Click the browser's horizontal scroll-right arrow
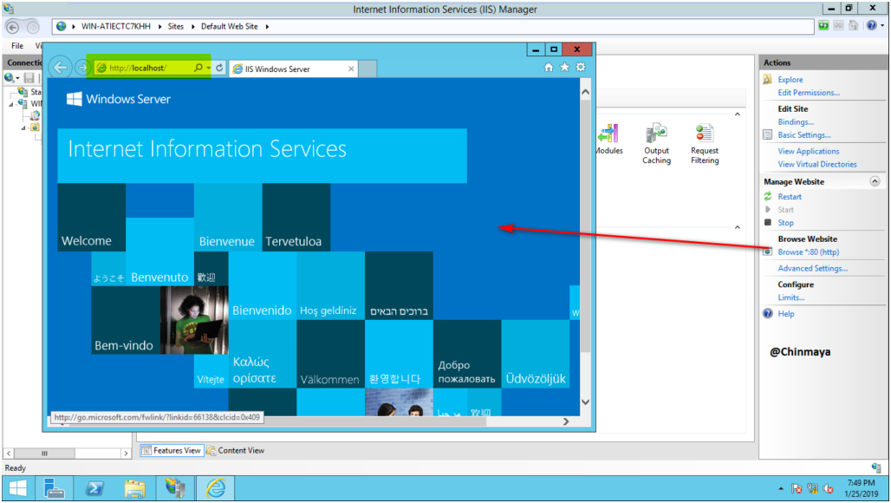Image resolution: width=891 pixels, height=503 pixels. 566,421
